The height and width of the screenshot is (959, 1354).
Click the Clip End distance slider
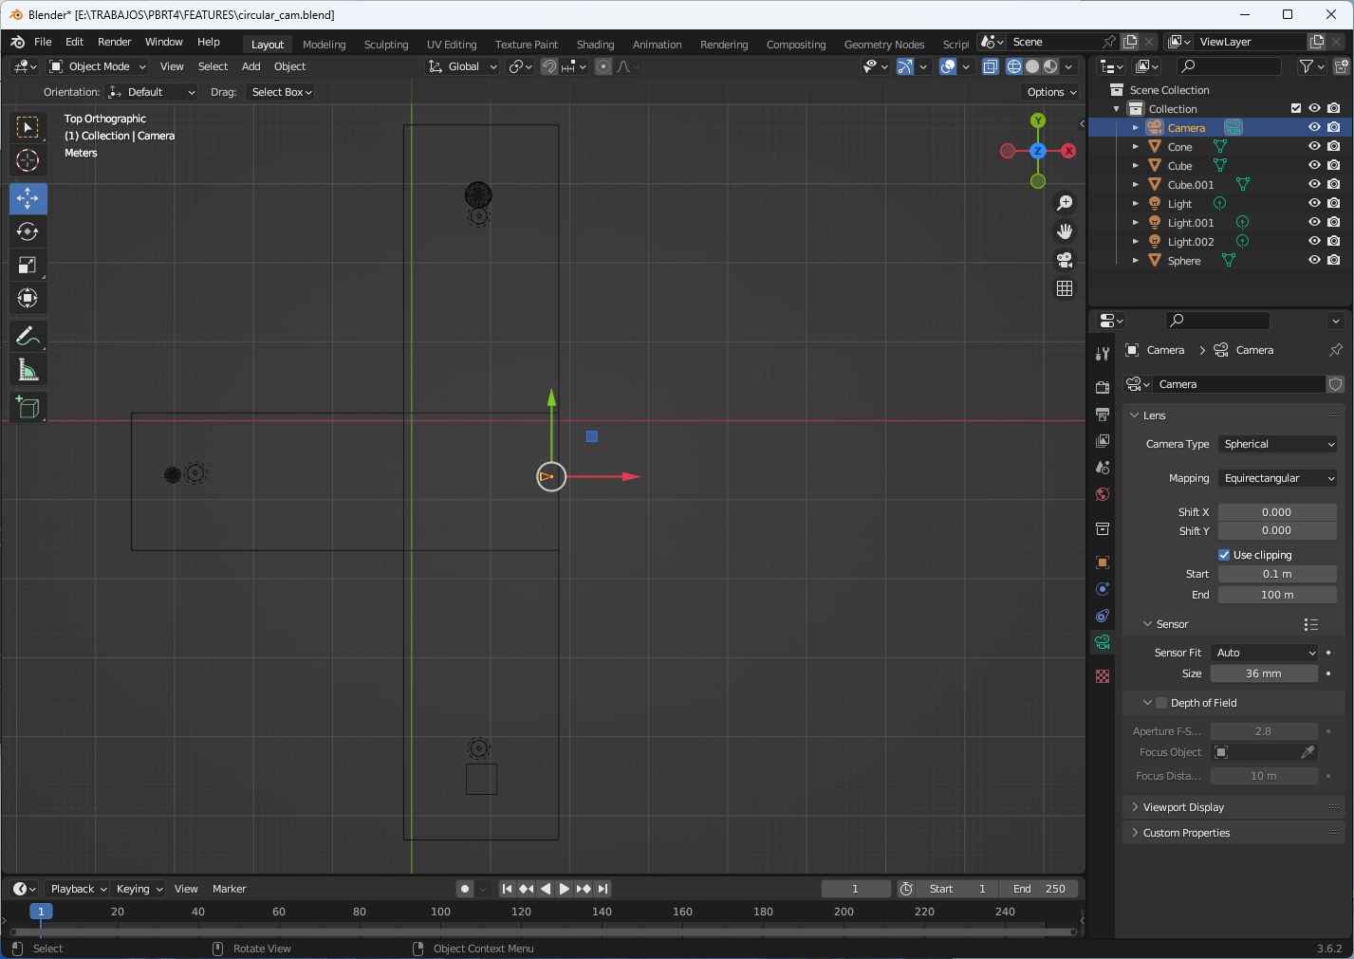point(1276,594)
